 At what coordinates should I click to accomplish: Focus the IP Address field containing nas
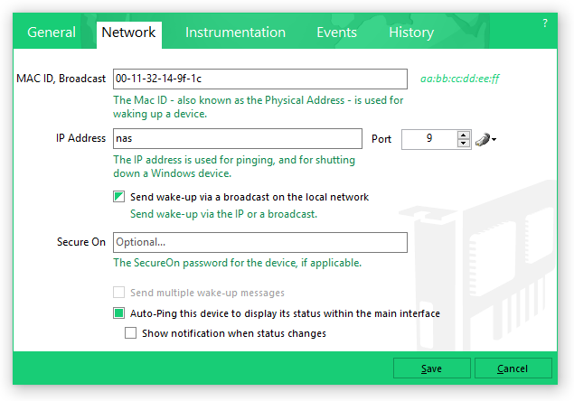pos(237,139)
